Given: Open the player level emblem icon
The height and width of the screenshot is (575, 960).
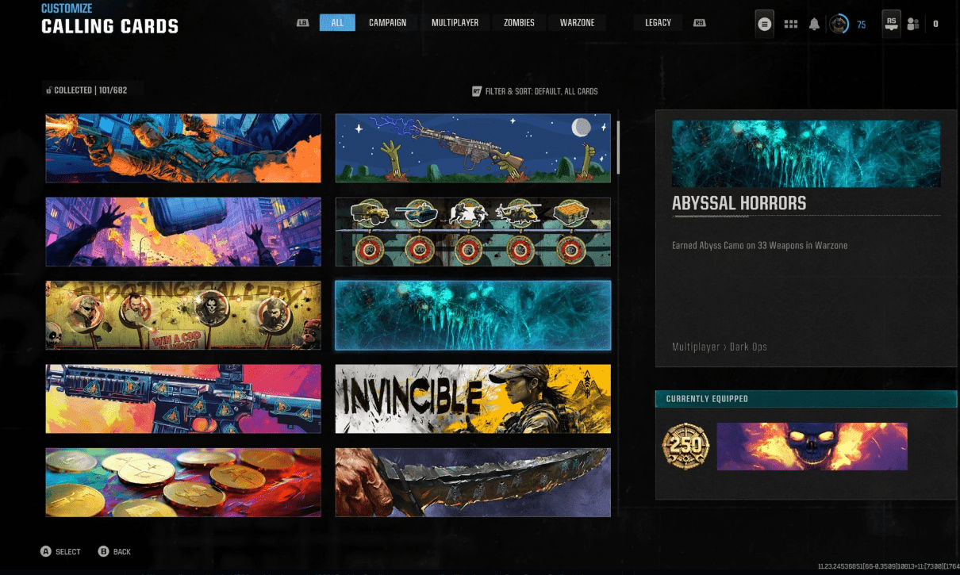Looking at the screenshot, I should [839, 24].
